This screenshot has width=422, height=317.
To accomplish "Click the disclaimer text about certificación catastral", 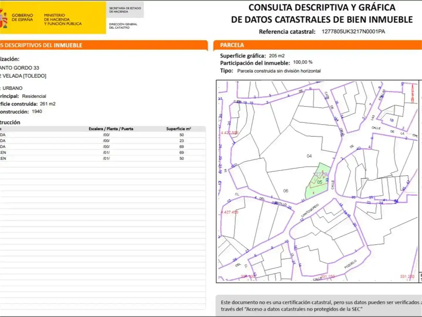I will [x=321, y=306].
